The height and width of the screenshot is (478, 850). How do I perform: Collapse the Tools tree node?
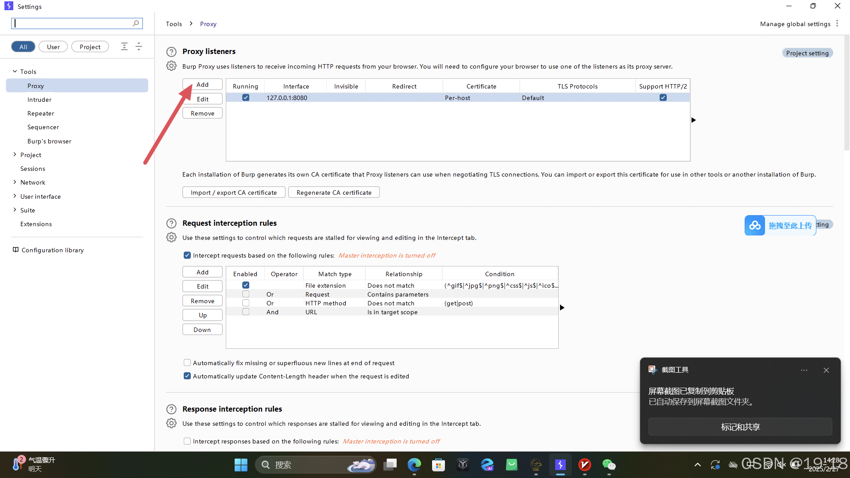pyautogui.click(x=15, y=71)
